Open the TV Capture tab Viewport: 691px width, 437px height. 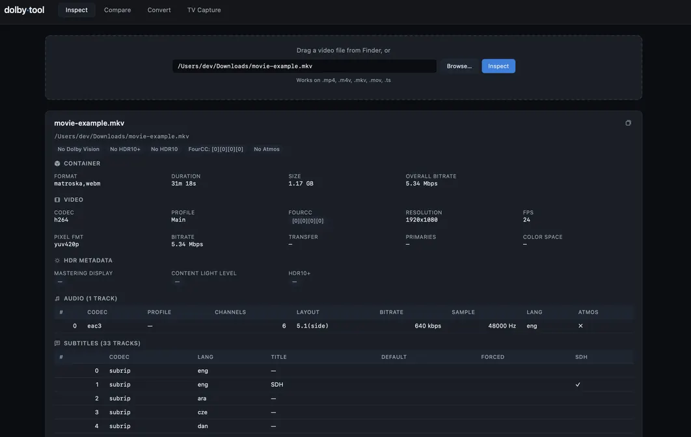pos(204,10)
